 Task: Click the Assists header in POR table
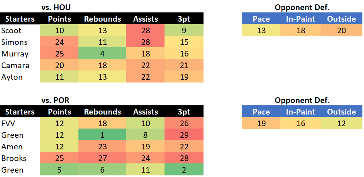[x=145, y=112]
